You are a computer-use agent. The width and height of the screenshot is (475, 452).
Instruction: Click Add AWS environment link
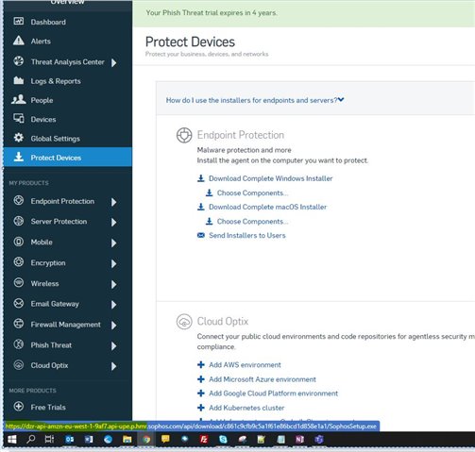(x=245, y=365)
